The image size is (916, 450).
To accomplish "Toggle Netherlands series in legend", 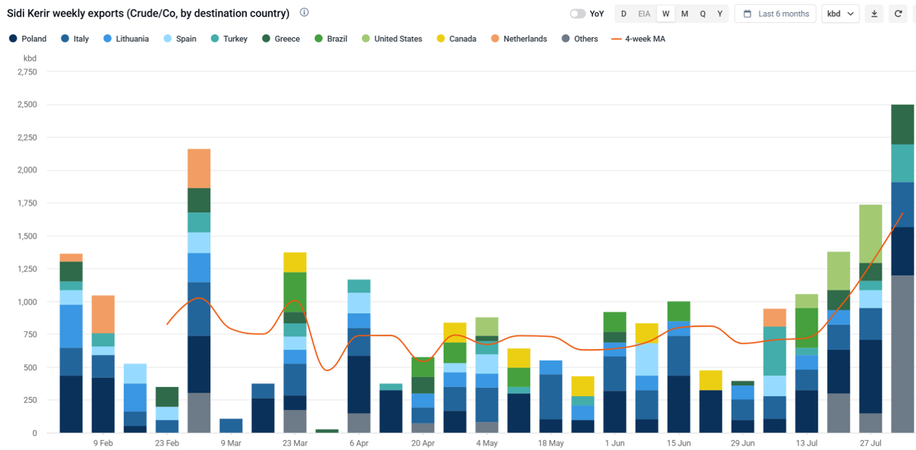I will tap(519, 39).
